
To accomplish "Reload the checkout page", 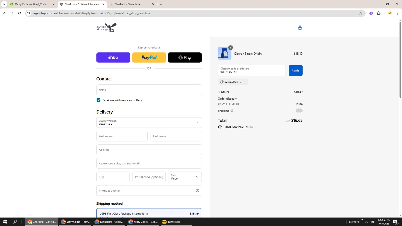I will click(x=20, y=13).
